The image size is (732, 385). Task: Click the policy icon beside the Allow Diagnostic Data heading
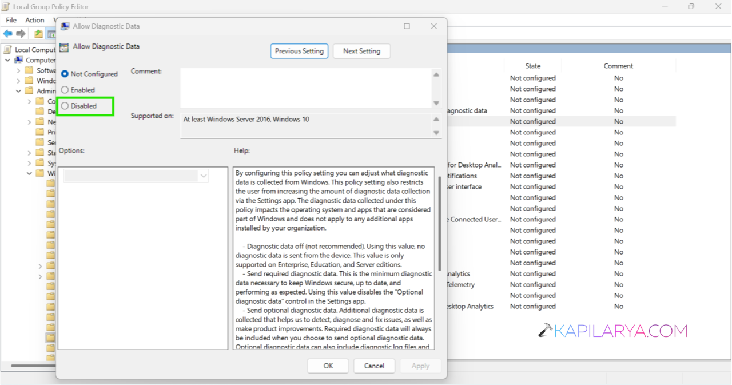pos(64,47)
